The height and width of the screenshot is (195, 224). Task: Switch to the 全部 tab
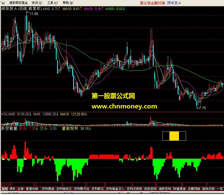click(21, 189)
